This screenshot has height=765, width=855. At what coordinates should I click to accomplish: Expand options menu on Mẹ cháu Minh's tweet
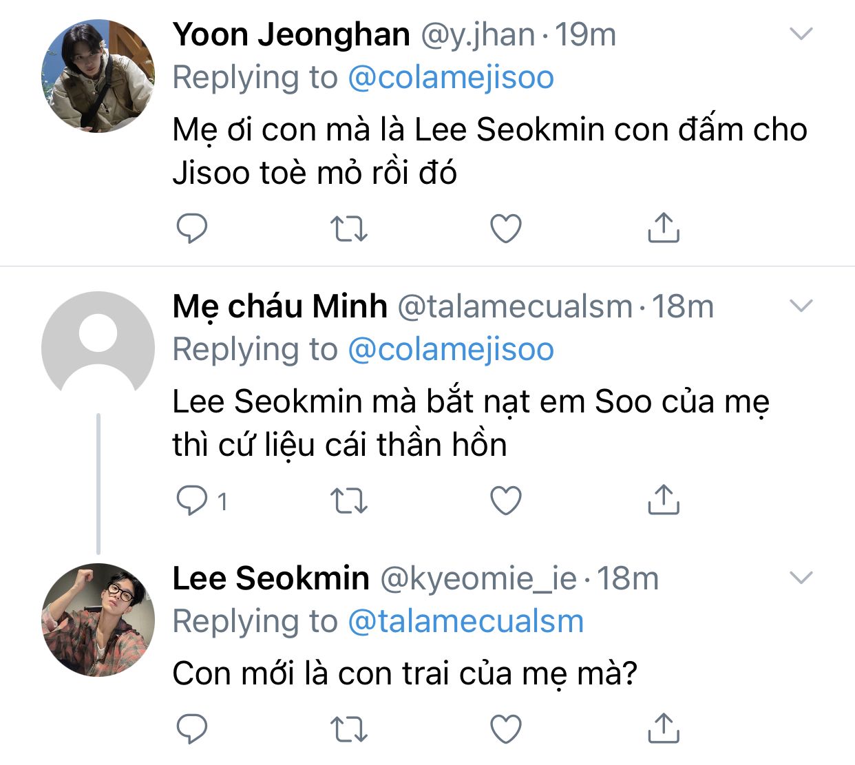coord(801,306)
